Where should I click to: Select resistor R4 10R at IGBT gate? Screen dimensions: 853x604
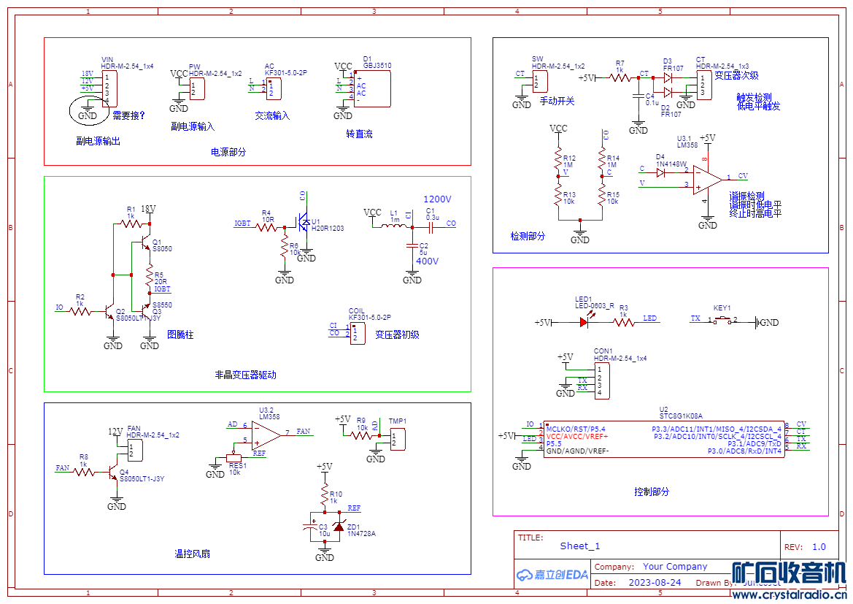point(266,228)
